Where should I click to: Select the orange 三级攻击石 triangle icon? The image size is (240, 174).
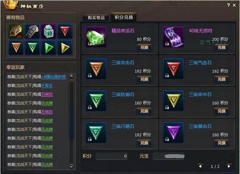point(96,69)
